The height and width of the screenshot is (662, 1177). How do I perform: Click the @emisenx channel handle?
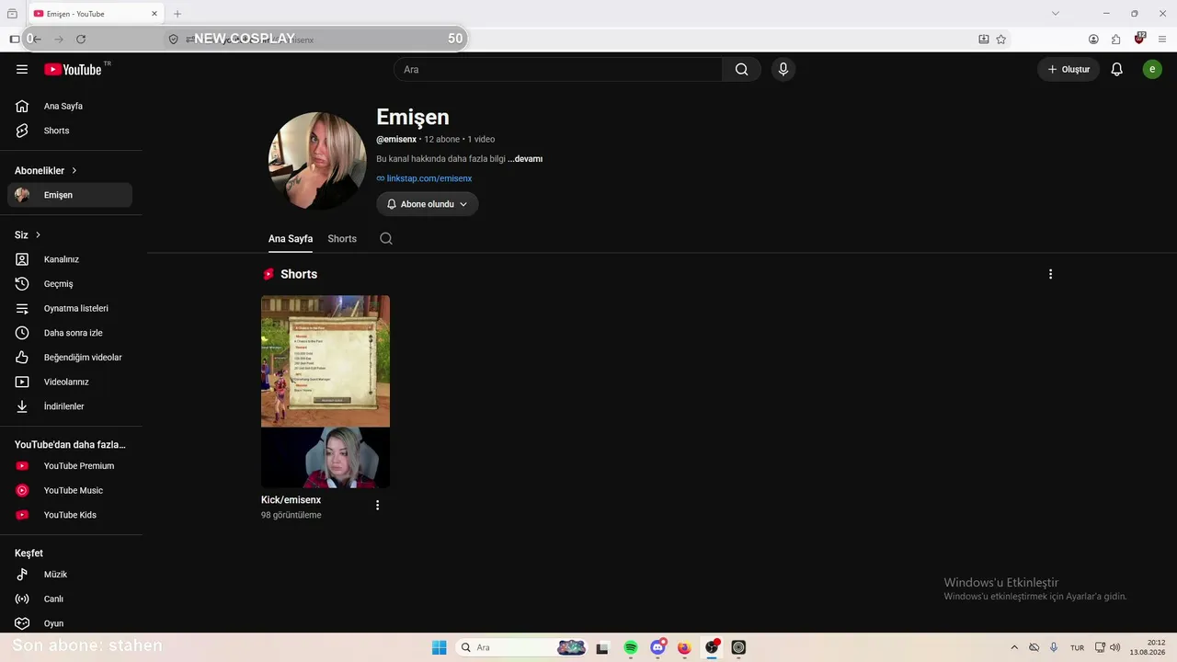(x=396, y=140)
